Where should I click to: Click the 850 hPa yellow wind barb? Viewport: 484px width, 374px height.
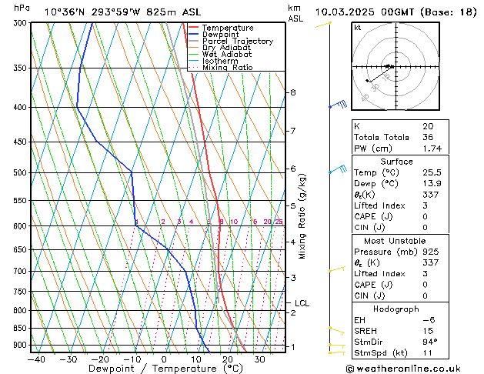pos(337,331)
